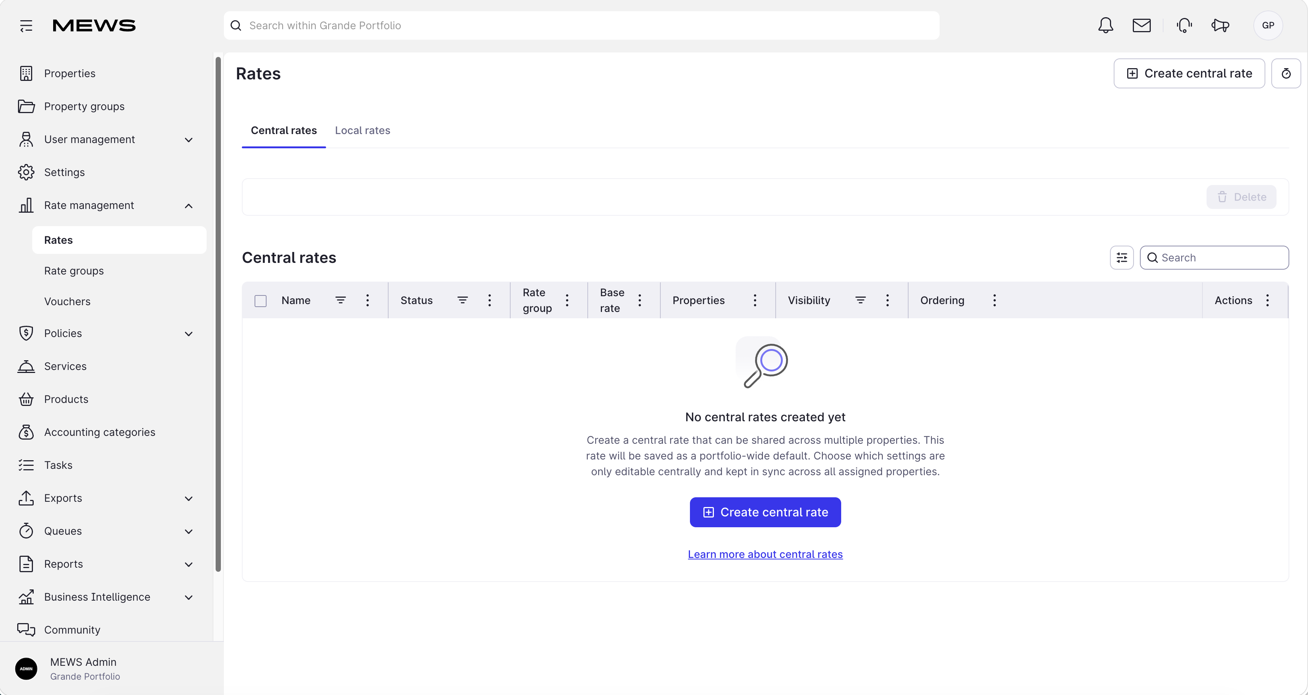This screenshot has width=1308, height=695.
Task: Click the blue Create central rate button
Action: click(765, 512)
